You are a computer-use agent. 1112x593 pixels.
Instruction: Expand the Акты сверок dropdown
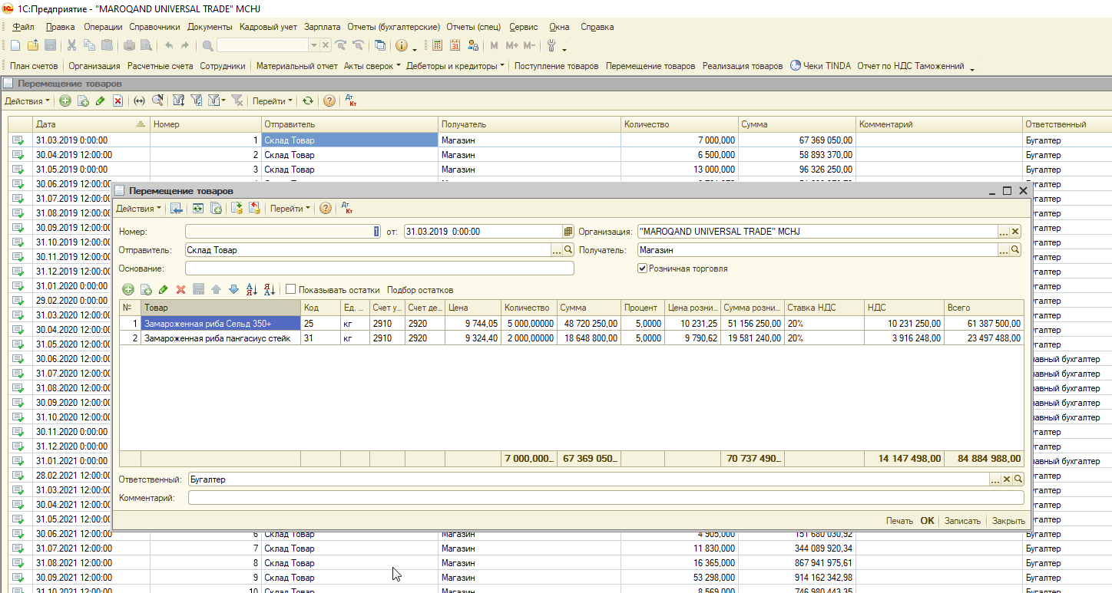(372, 66)
